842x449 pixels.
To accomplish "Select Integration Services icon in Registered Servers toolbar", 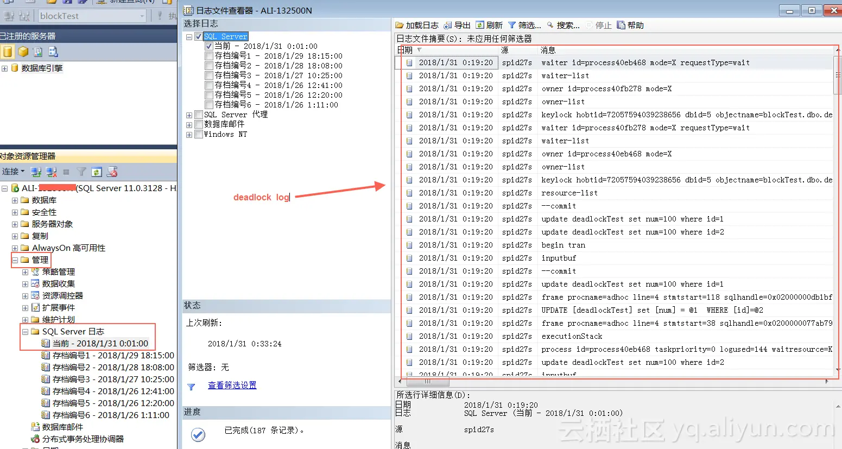I will click(x=53, y=52).
